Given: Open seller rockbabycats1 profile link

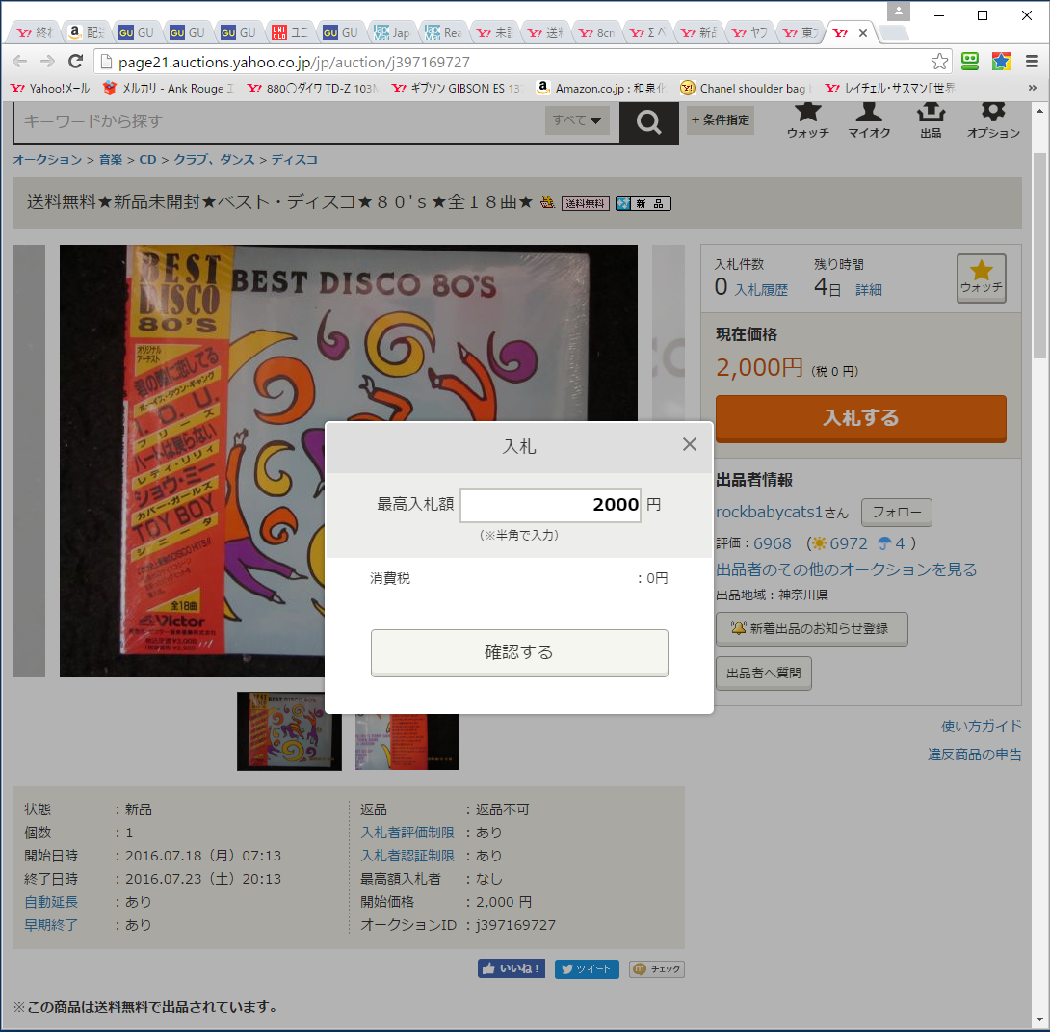Looking at the screenshot, I should (769, 513).
